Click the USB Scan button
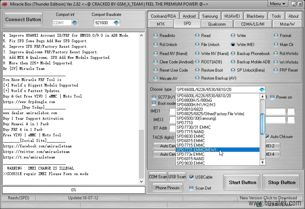 [x=177, y=177]
